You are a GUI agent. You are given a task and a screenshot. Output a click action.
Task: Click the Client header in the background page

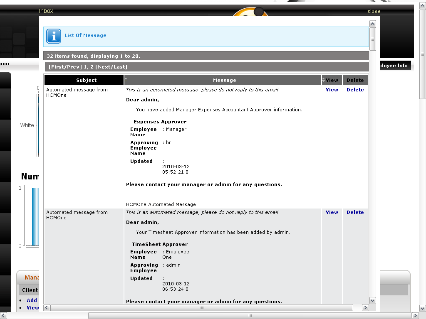(x=30, y=290)
